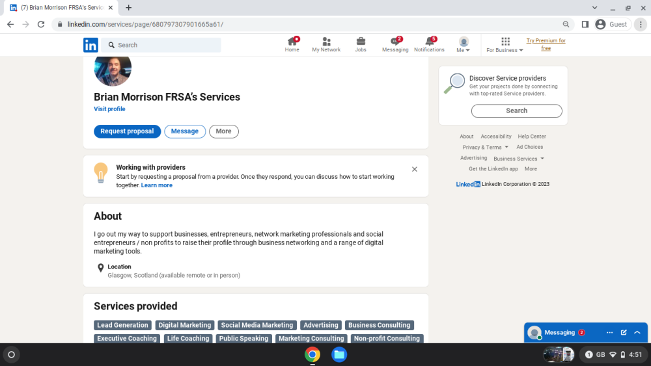
Task: Toggle the browser side panel icon
Action: pos(585,25)
